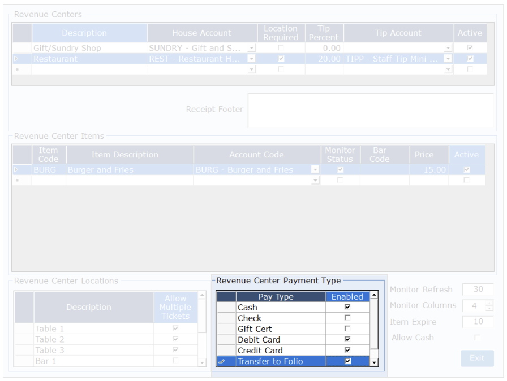Click the row selector arrow for BURG item

(x=16, y=169)
